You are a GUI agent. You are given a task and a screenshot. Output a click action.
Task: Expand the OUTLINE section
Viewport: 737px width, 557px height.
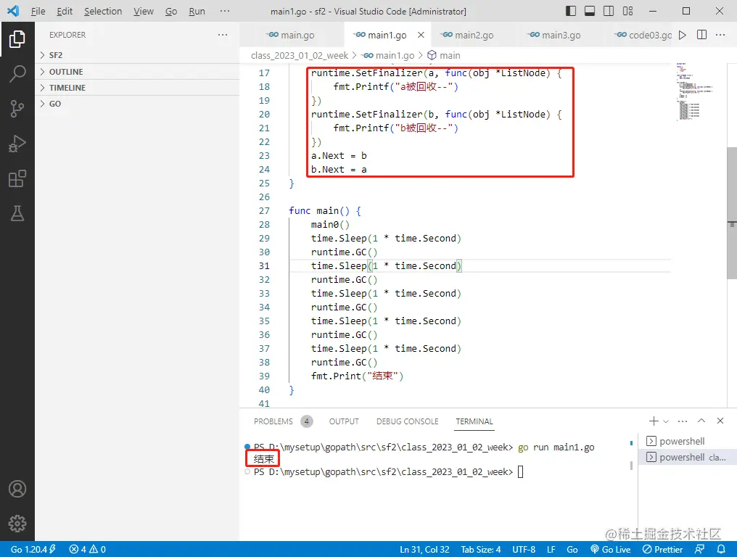pos(137,72)
